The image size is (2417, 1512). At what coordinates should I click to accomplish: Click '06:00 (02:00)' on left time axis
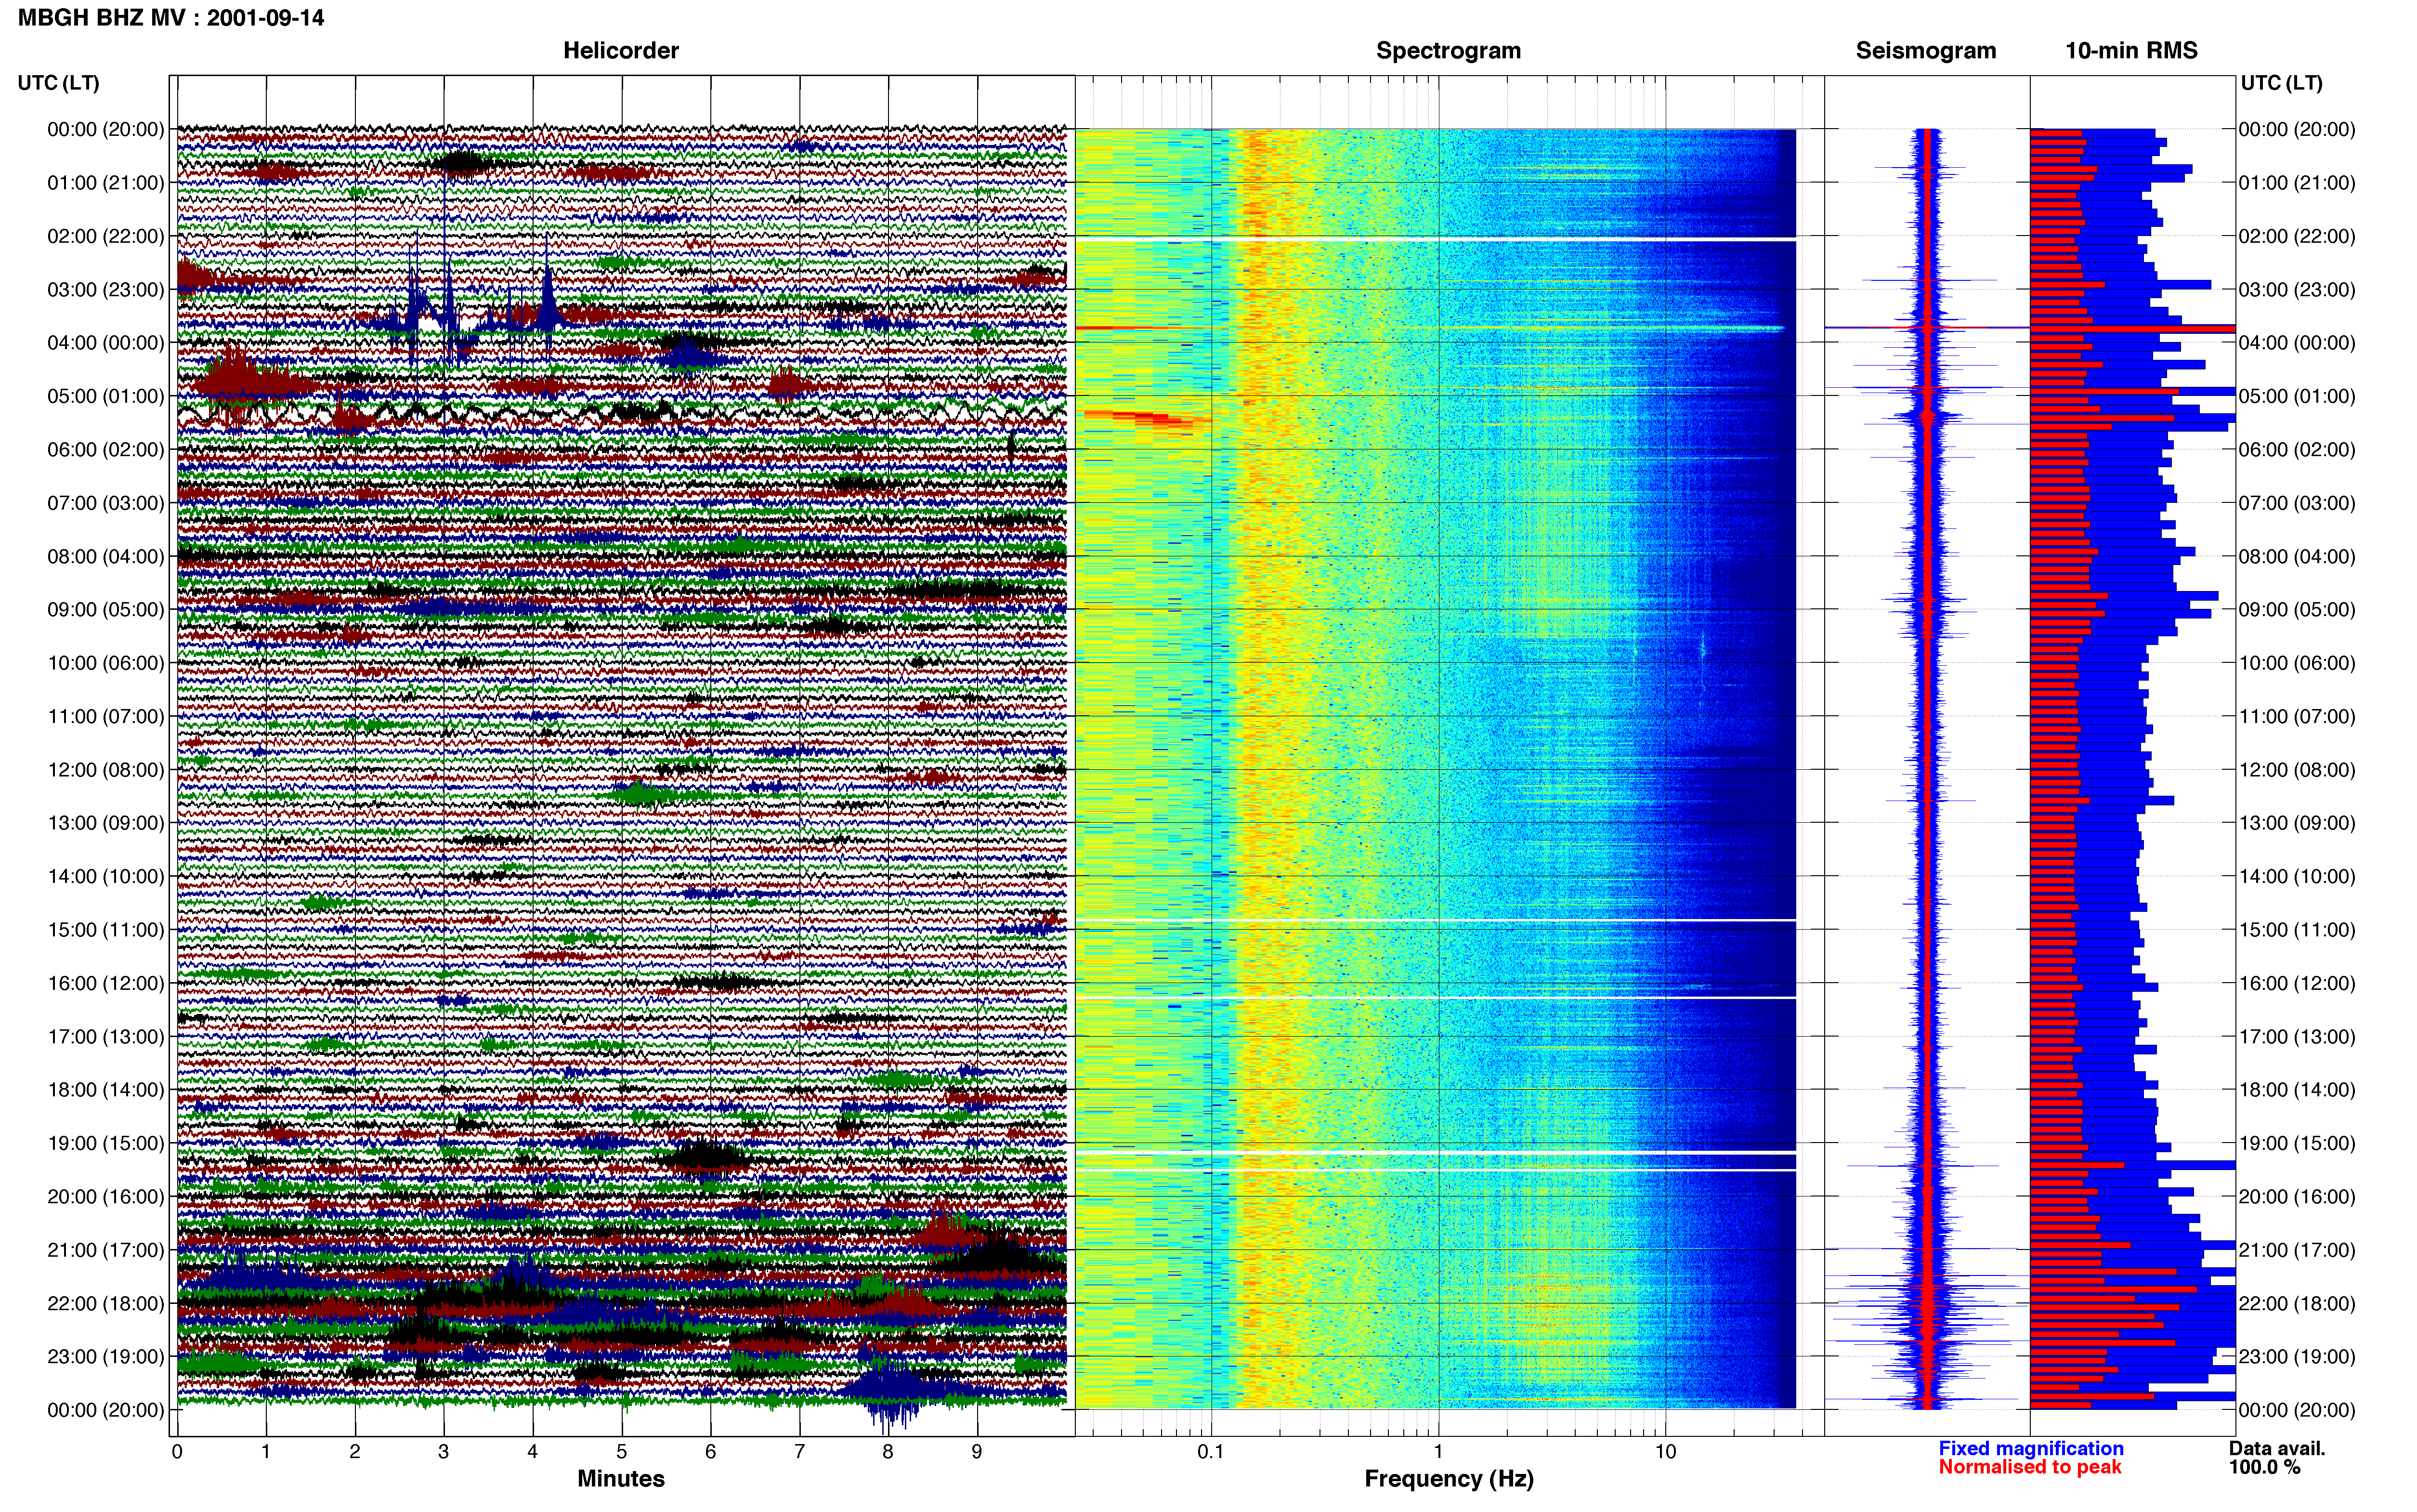click(x=106, y=450)
